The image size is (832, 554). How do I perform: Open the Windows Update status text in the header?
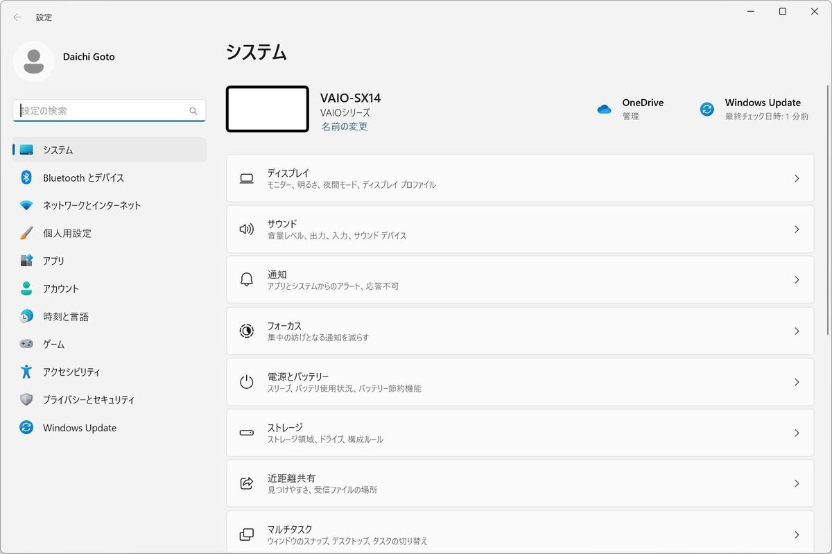[x=767, y=116]
